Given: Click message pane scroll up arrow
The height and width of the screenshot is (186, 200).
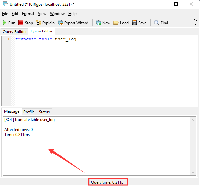Looking at the screenshot, I should pyautogui.click(x=193, y=120).
